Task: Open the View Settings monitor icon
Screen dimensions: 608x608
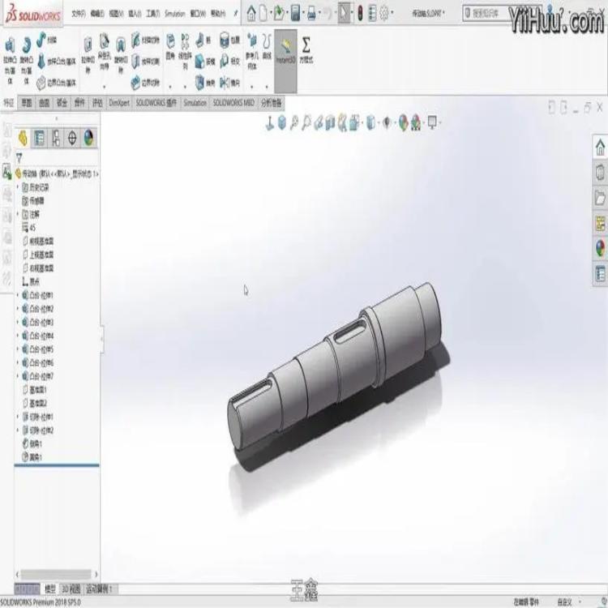Action: pyautogui.click(x=432, y=122)
